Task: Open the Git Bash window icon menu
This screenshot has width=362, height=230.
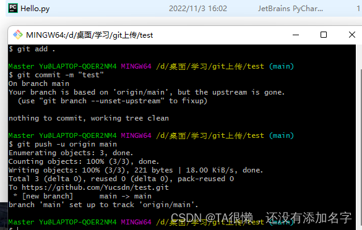Action: [18, 35]
